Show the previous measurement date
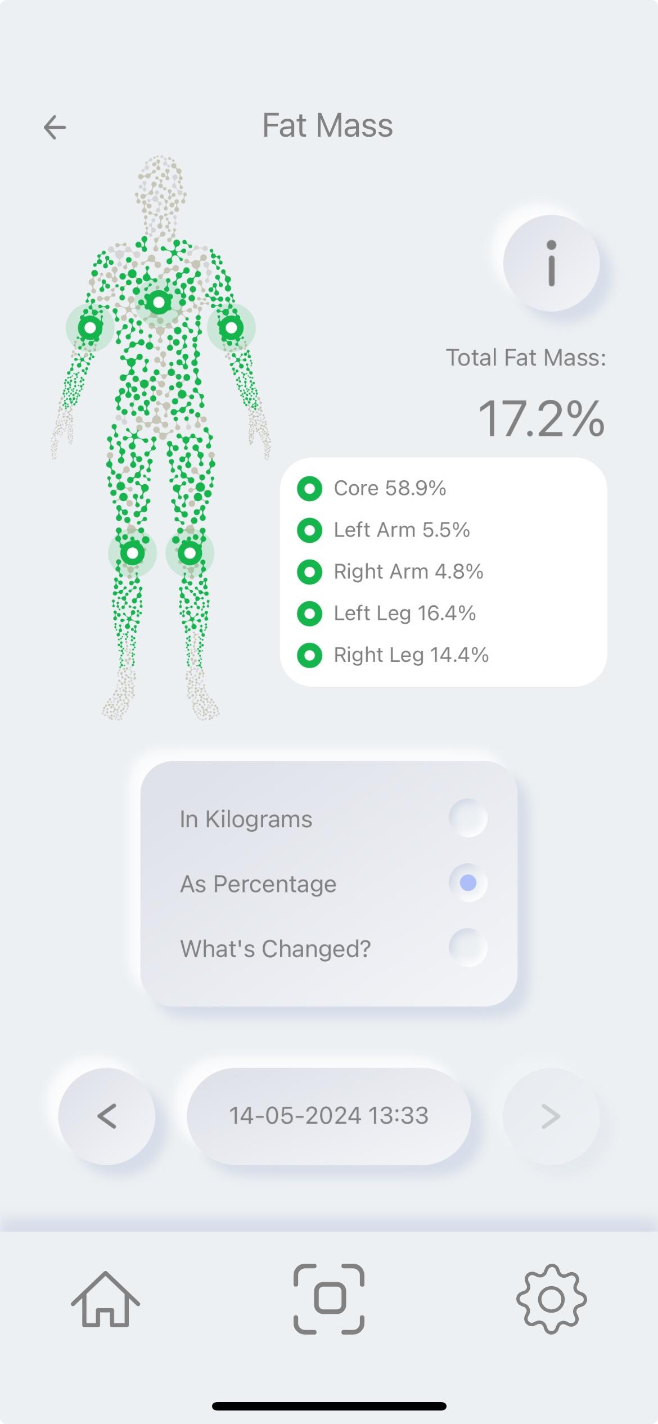Screen dimensions: 658x1424 [x=107, y=1116]
